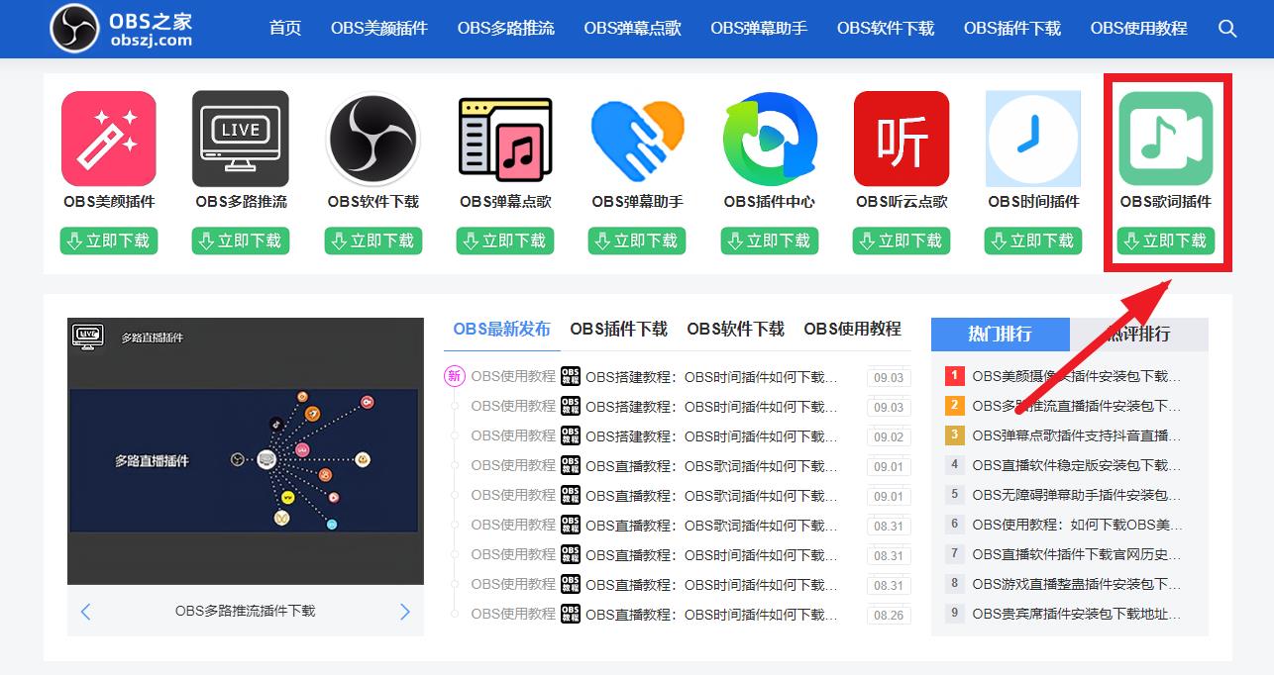Screen dimensions: 1274x675
Task: Click the OBS听云点歌 red 听 icon
Action: (x=902, y=139)
